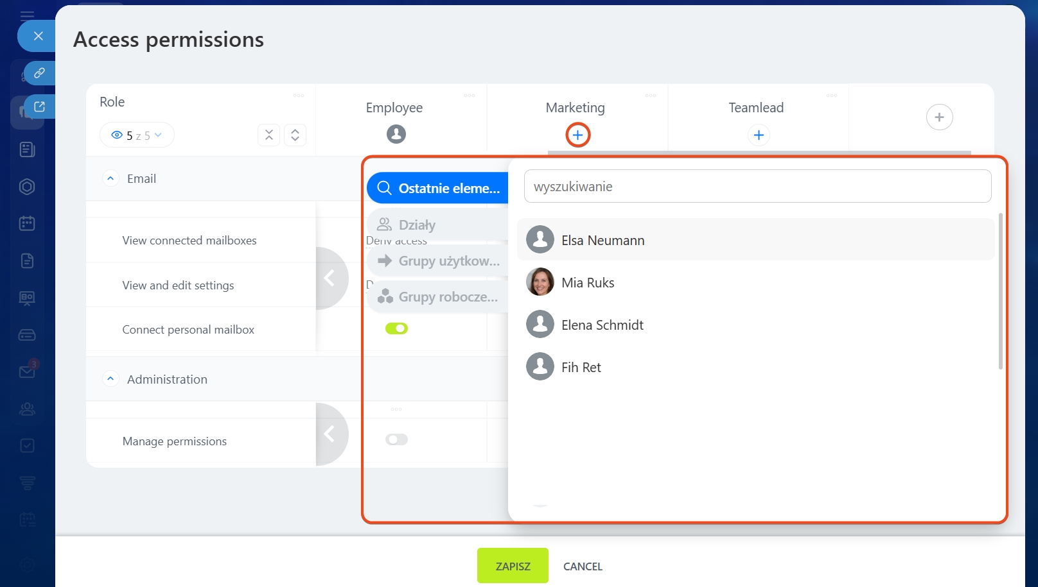Click the Access permissions title
This screenshot has height=587, width=1038.
168,40
